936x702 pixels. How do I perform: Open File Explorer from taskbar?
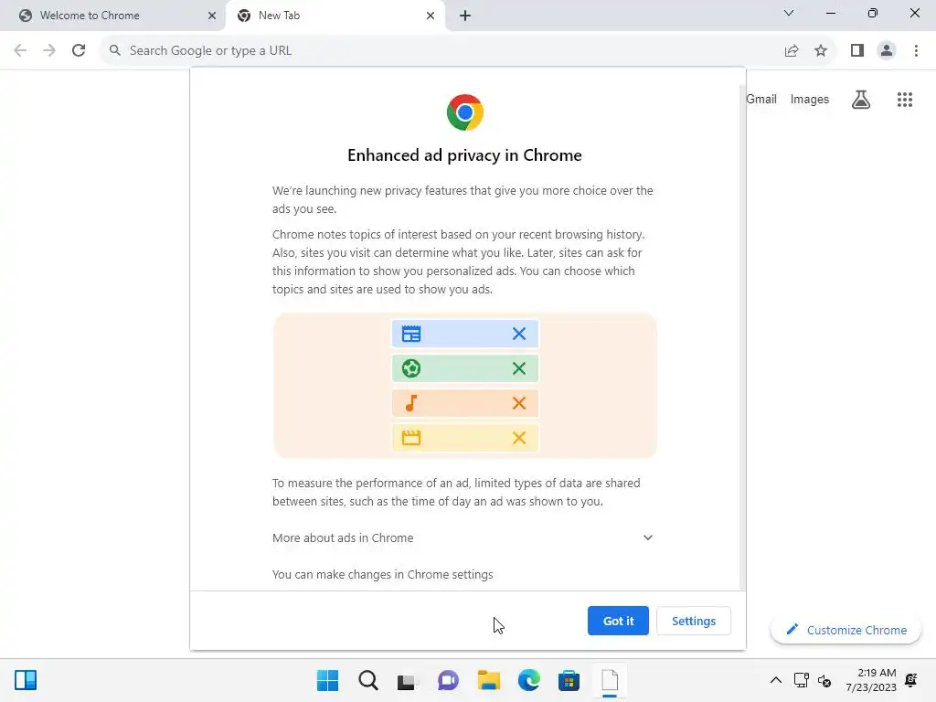tap(488, 680)
